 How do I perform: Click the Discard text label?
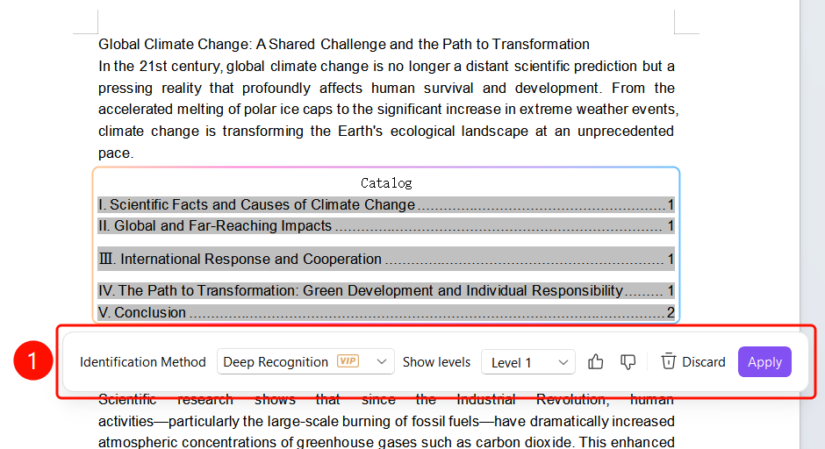click(x=704, y=362)
